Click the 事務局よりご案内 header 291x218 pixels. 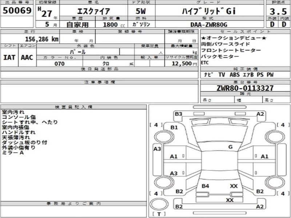(x=74, y=204)
